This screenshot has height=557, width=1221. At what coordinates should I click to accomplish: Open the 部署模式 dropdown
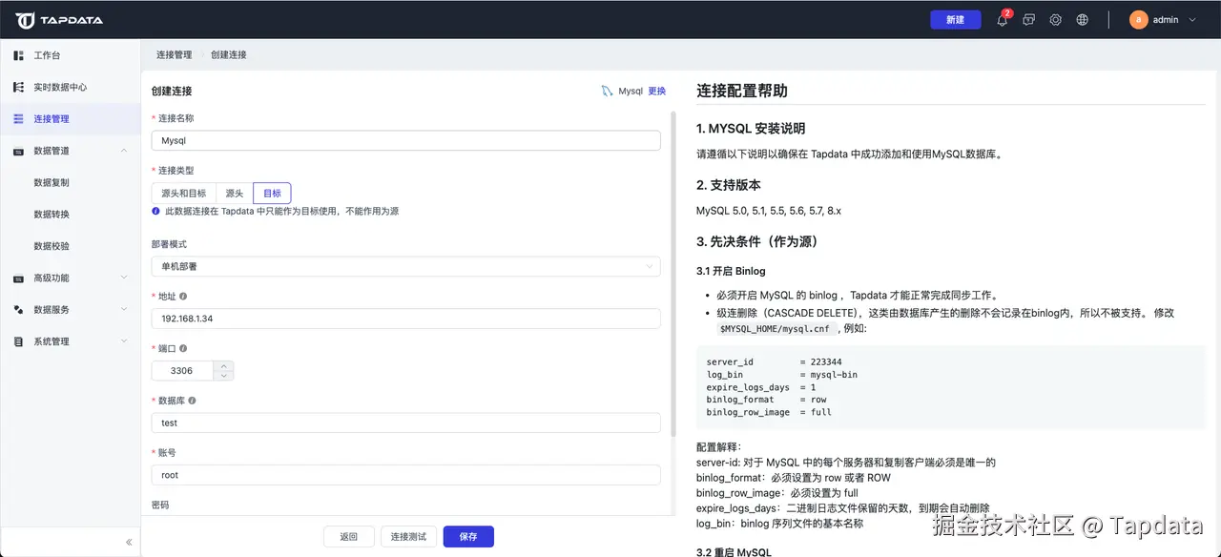click(x=405, y=266)
